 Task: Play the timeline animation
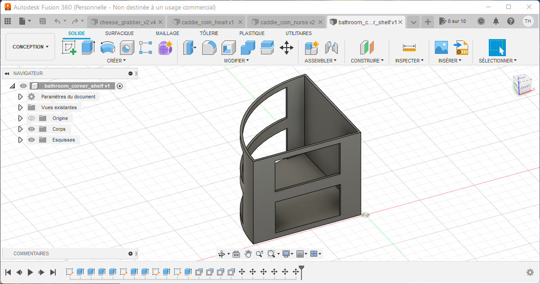(x=31, y=272)
